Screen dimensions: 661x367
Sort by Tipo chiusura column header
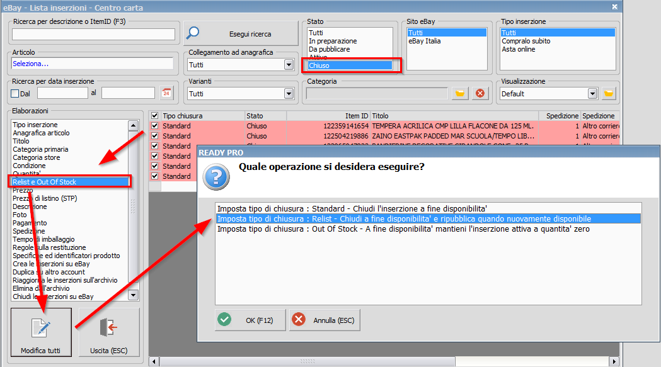[203, 115]
